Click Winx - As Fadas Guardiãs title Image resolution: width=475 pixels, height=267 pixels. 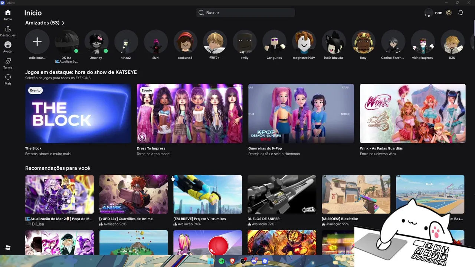tap(381, 148)
